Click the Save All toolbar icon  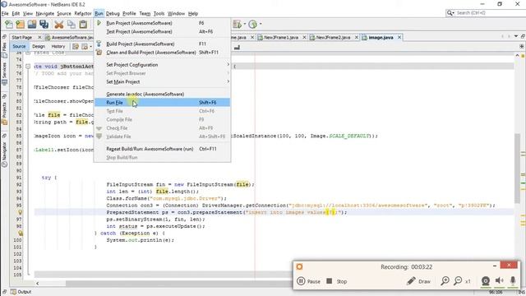[44, 24]
